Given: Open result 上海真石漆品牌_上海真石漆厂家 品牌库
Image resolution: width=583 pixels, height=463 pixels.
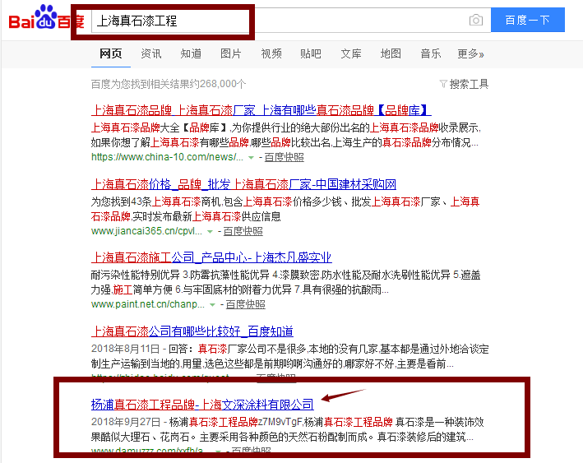Looking at the screenshot, I should coord(261,110).
